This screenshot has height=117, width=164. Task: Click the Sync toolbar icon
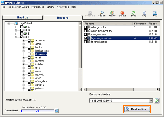tap(134, 14)
